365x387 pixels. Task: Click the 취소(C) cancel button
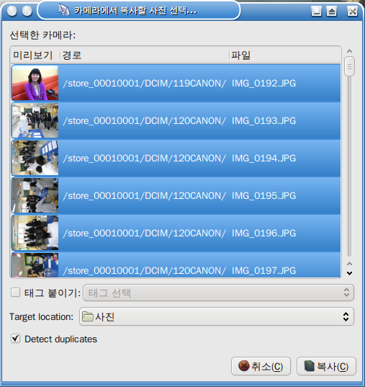[261, 366]
